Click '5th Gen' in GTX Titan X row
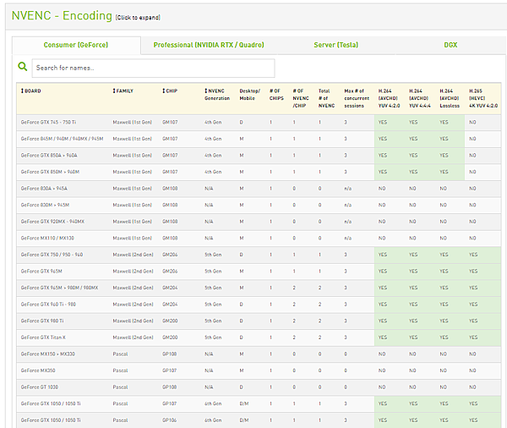The height and width of the screenshot is (428, 507). coord(213,337)
